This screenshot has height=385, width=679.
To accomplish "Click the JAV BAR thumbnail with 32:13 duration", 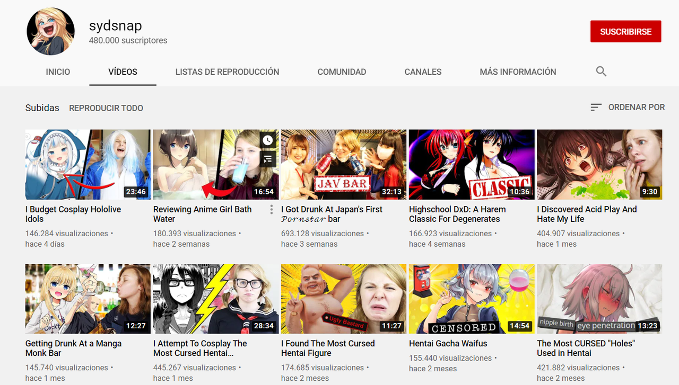I will (x=344, y=165).
